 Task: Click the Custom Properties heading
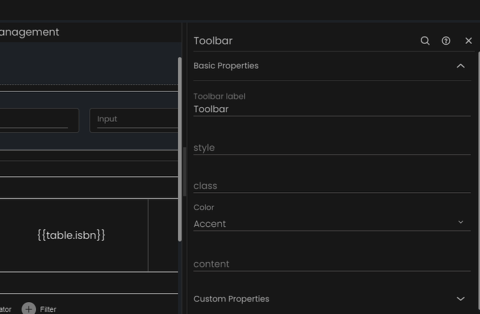(232, 299)
